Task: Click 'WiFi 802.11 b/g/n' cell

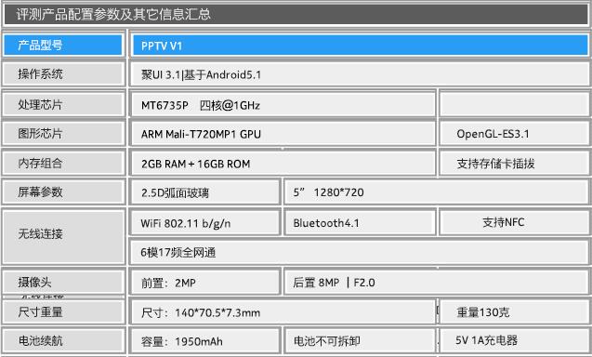Action: 205,223
